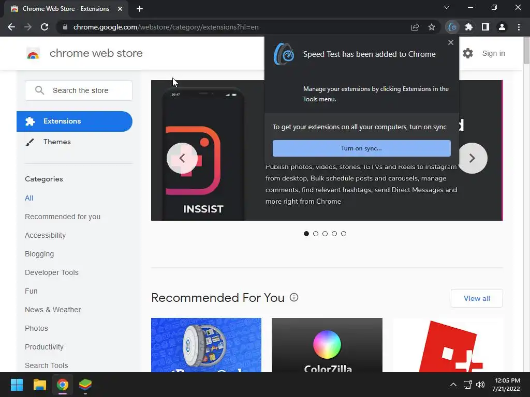Open the tab search chevron
The height and width of the screenshot is (397, 530).
pos(447,7)
